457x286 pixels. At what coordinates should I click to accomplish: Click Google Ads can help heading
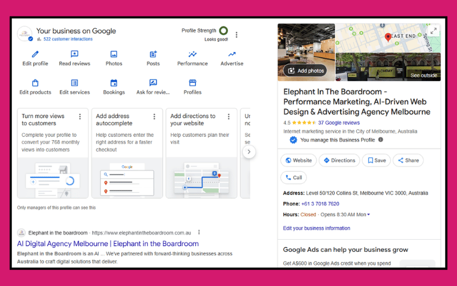[x=346, y=249]
